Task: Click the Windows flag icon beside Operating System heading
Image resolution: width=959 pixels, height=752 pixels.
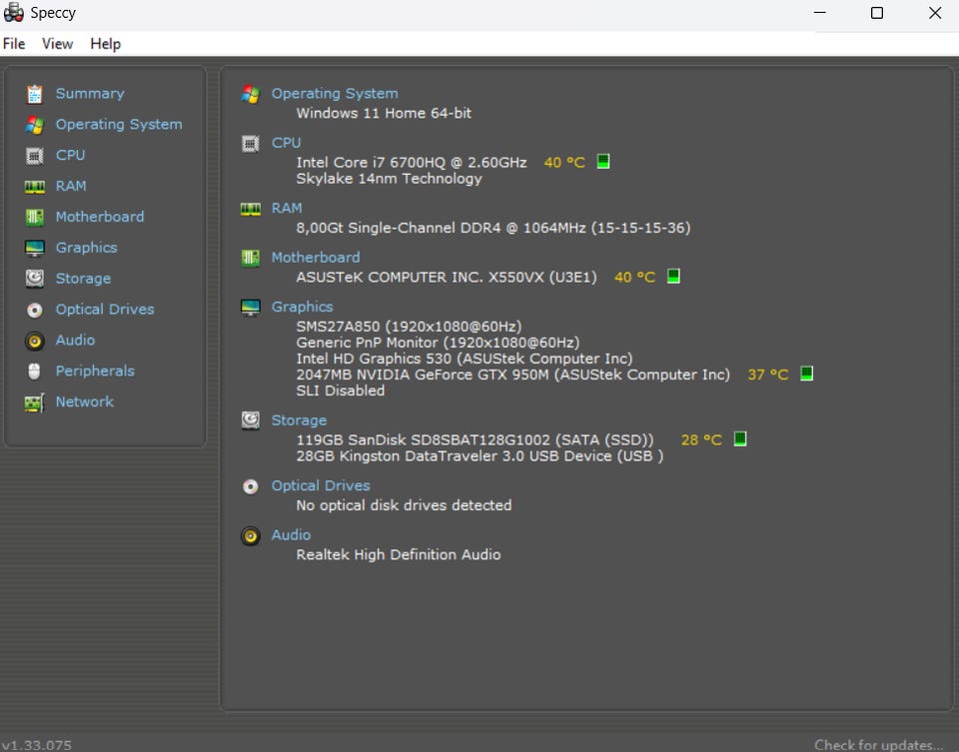Action: pyautogui.click(x=250, y=94)
